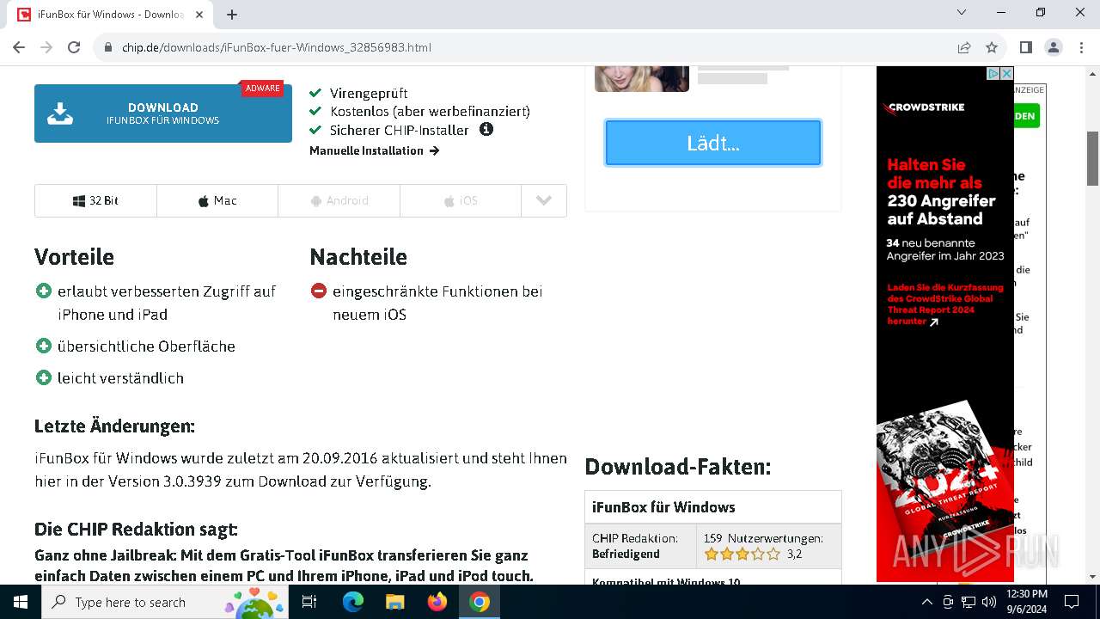Open the tab search chevron
The image size is (1100, 619).
[962, 12]
